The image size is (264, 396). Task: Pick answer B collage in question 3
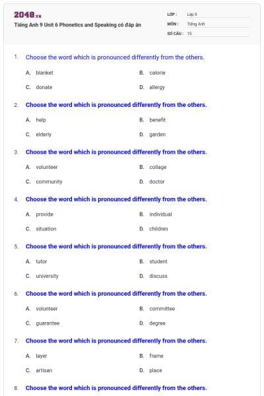[x=153, y=167]
